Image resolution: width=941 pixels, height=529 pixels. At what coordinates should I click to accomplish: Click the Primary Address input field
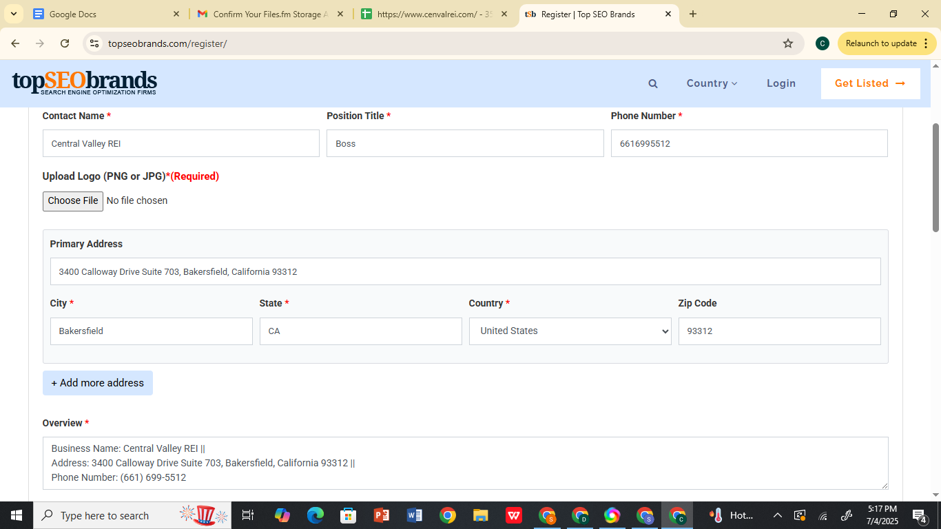466,271
